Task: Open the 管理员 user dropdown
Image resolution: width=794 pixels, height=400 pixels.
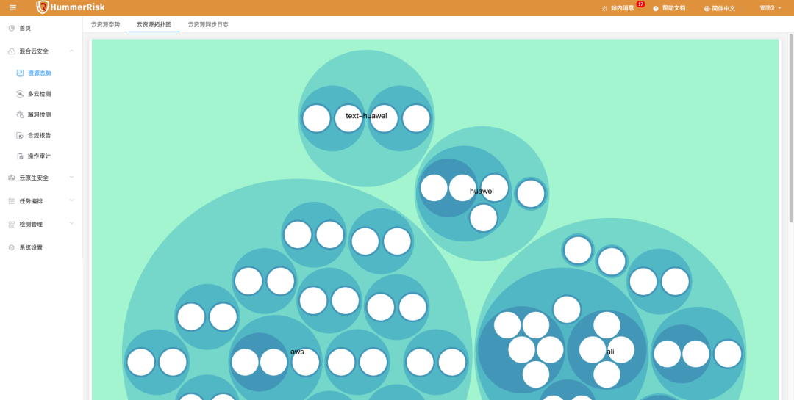Action: (x=770, y=8)
